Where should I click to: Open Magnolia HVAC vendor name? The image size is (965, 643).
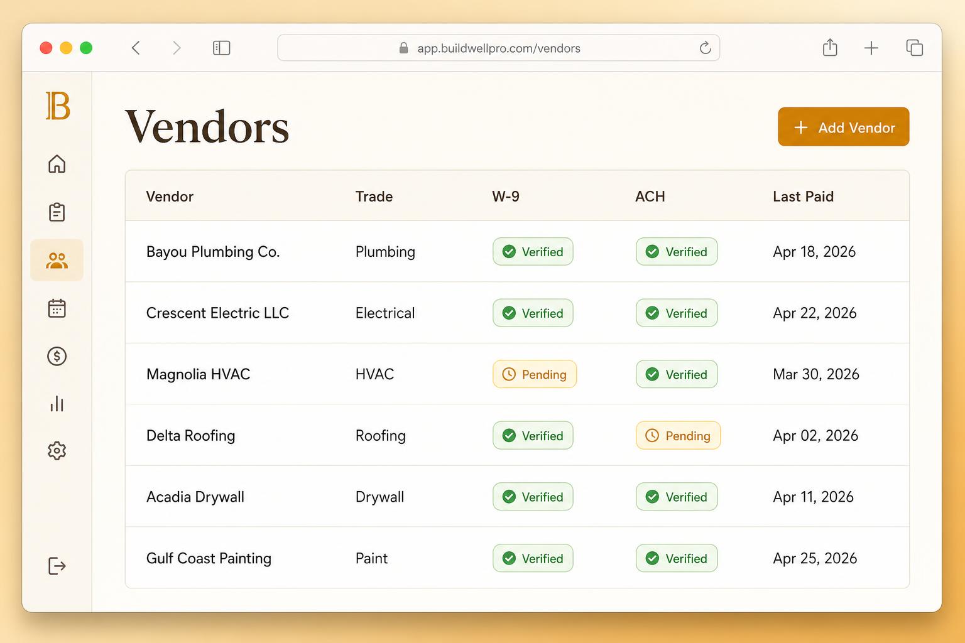coord(198,374)
